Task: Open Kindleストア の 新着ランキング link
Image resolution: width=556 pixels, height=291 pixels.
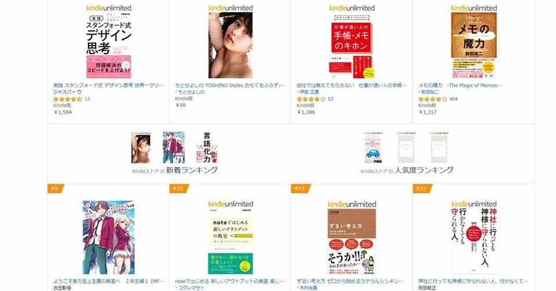Action: 175,170
